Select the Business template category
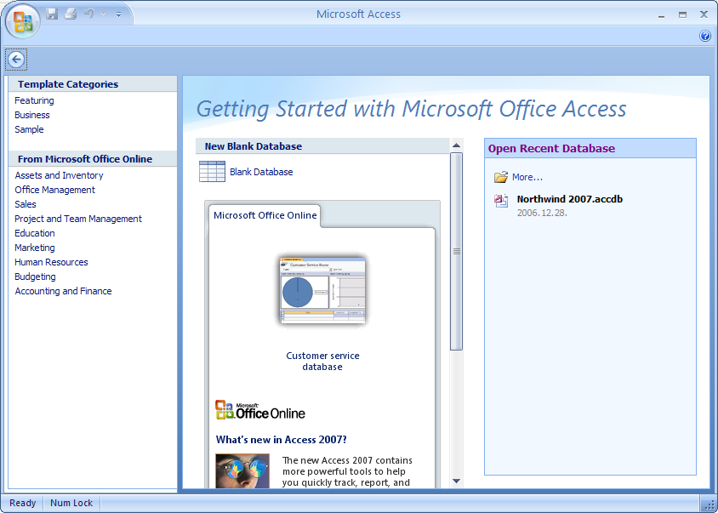 (x=32, y=115)
